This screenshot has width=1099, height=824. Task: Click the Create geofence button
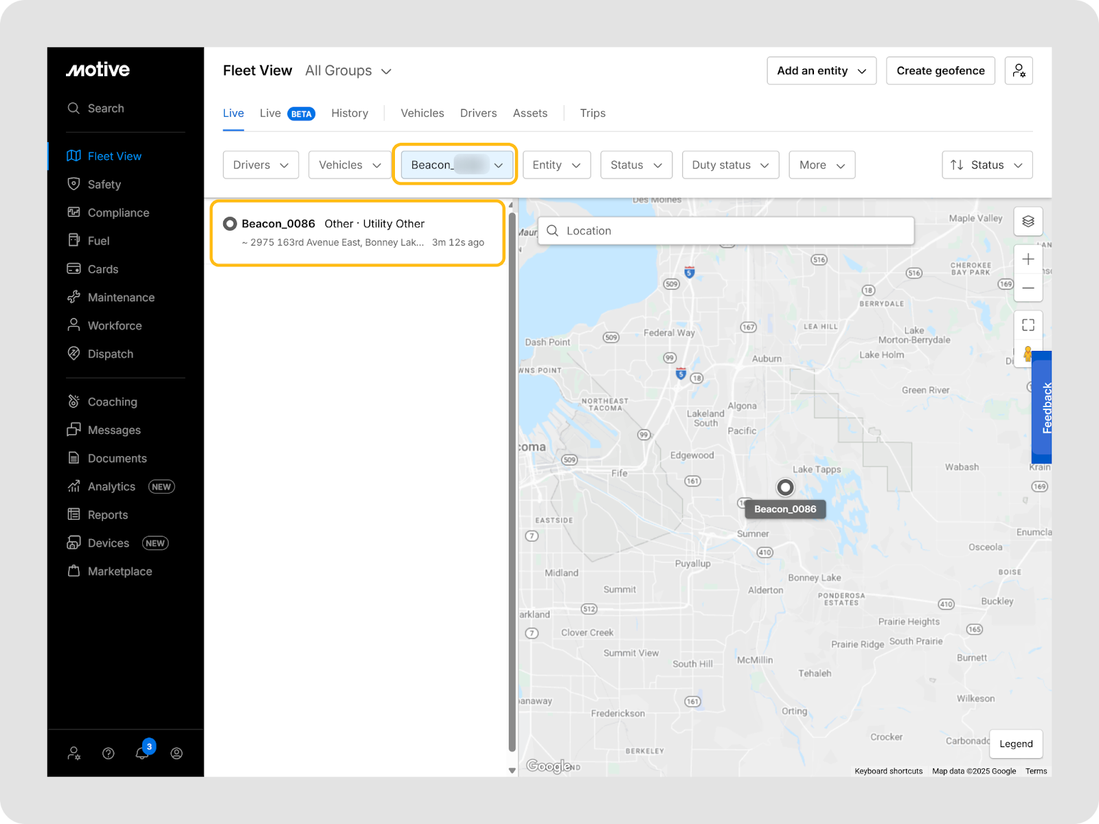pos(940,71)
